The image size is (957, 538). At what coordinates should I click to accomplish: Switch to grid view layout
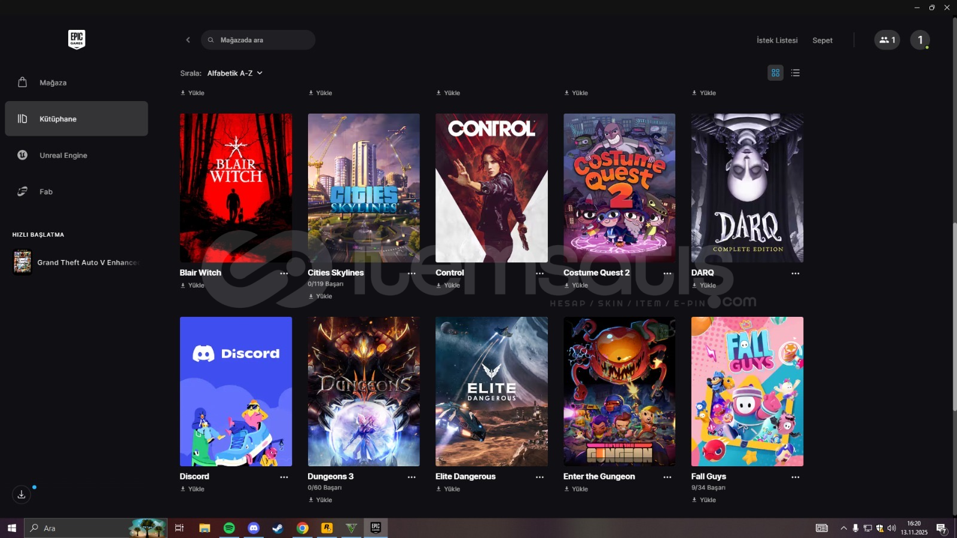point(775,73)
